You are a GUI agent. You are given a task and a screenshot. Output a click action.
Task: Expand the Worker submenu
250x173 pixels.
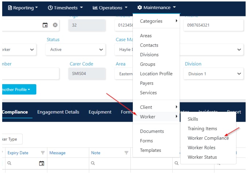pyautogui.click(x=156, y=117)
